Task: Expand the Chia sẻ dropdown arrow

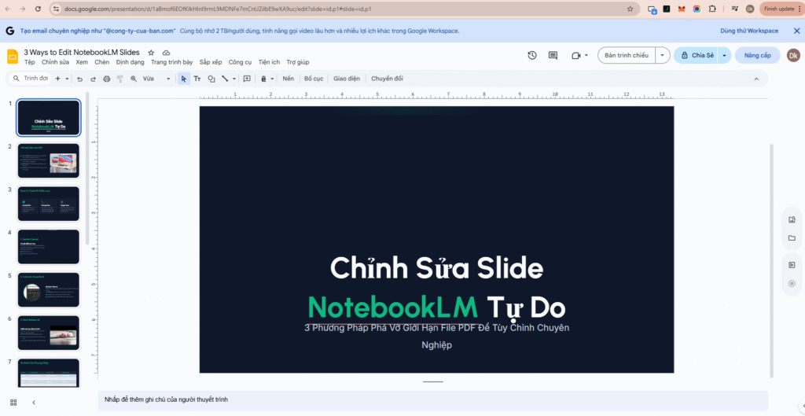Action: click(x=724, y=56)
